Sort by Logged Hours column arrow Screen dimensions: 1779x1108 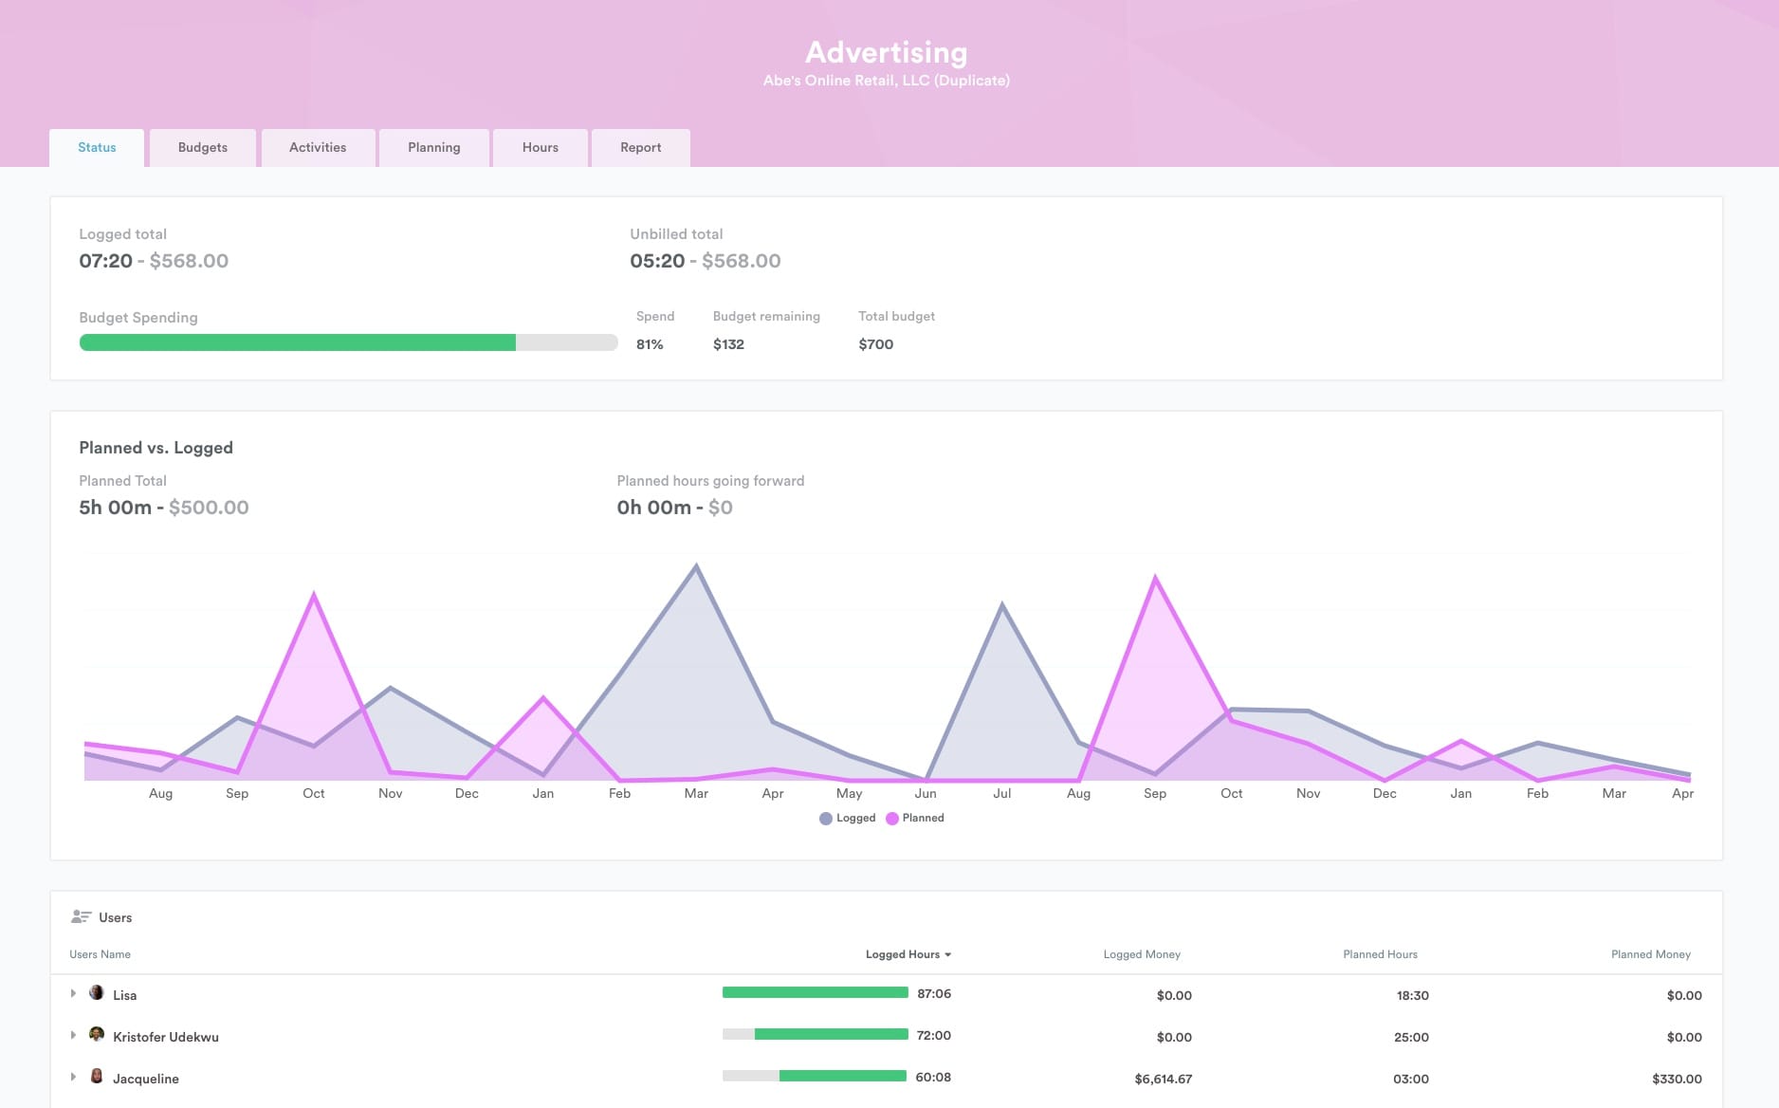[947, 955]
